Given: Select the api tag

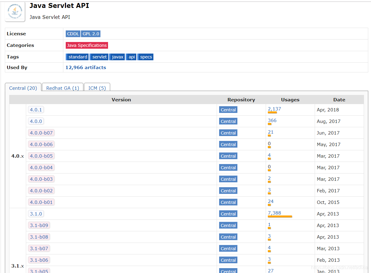Looking at the screenshot, I should (x=131, y=57).
